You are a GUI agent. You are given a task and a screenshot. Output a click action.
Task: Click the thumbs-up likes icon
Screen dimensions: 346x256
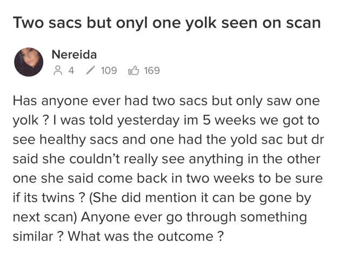[134, 70]
